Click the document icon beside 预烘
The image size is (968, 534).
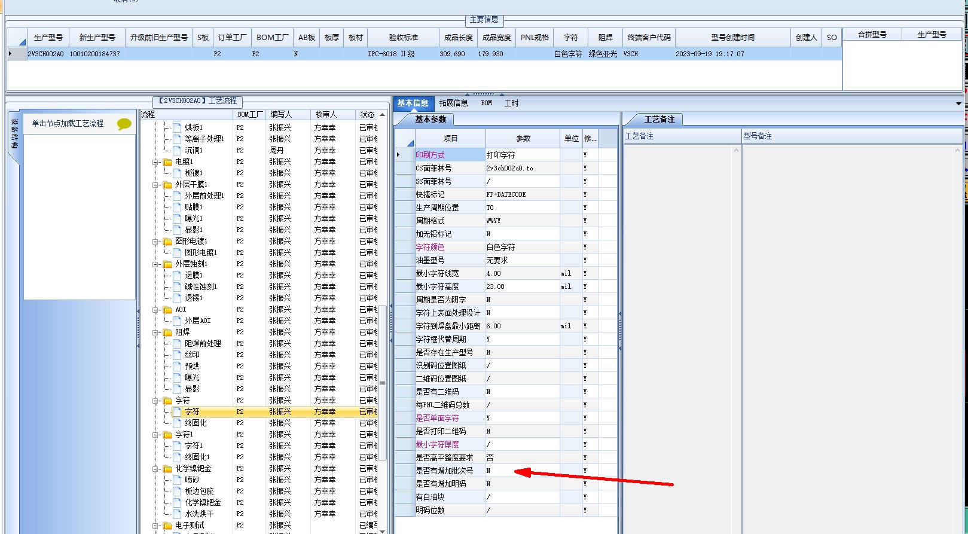177,366
